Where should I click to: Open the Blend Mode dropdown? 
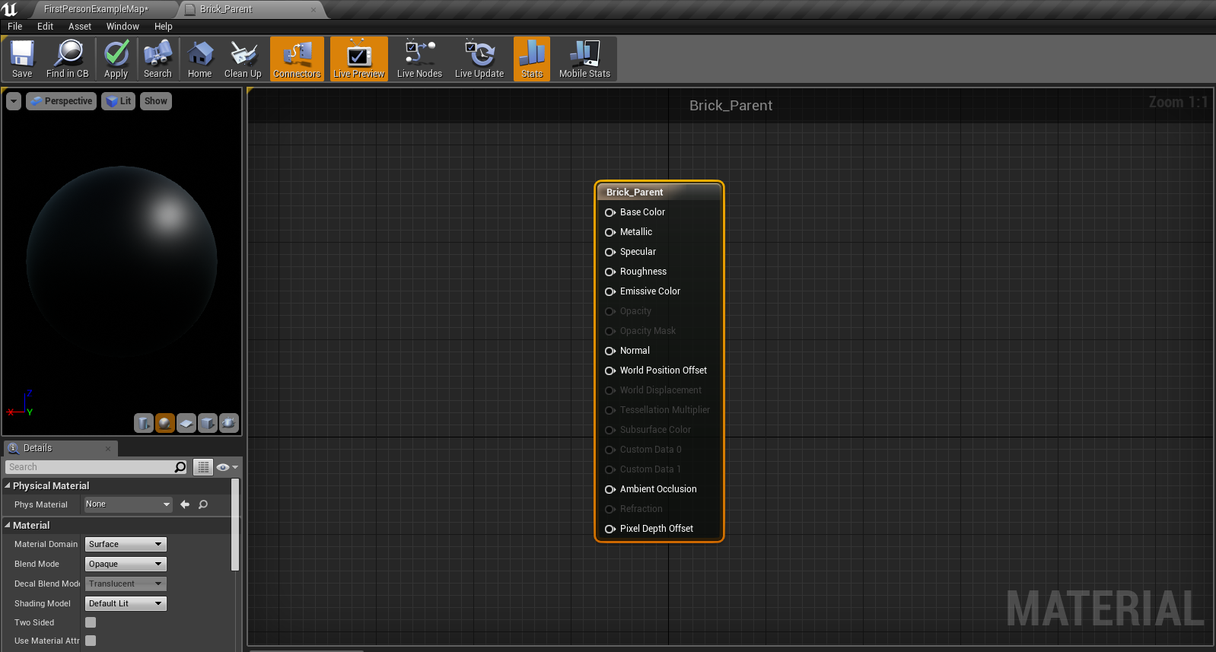point(126,564)
